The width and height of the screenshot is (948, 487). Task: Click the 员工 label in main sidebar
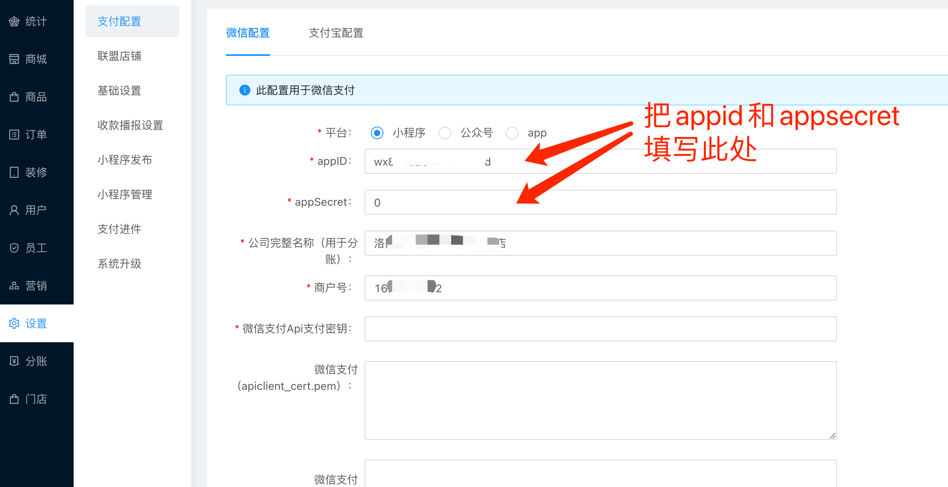(36, 248)
